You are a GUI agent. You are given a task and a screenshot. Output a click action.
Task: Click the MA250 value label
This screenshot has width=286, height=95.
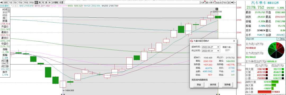tap(110, 6)
